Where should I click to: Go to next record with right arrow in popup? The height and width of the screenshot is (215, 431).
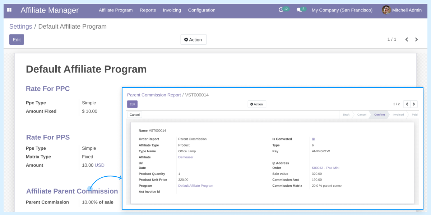coord(414,104)
